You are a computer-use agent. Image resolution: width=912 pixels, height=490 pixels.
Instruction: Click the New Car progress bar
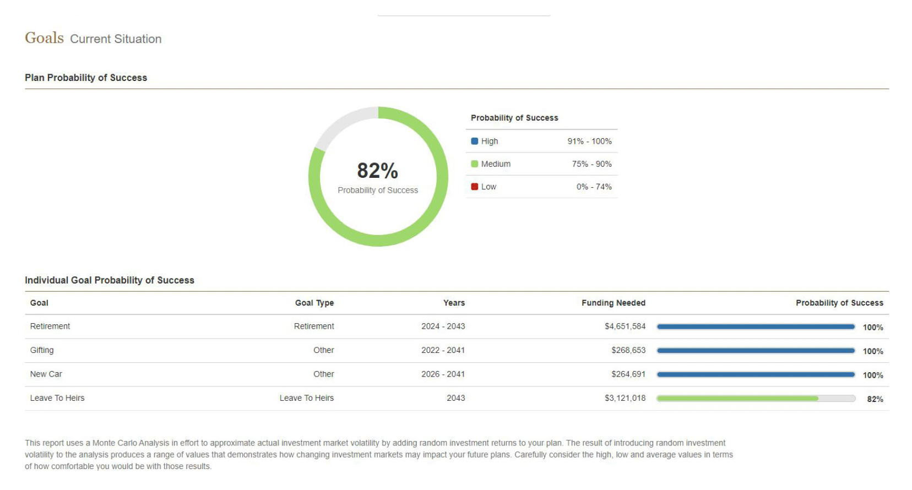tap(756, 374)
